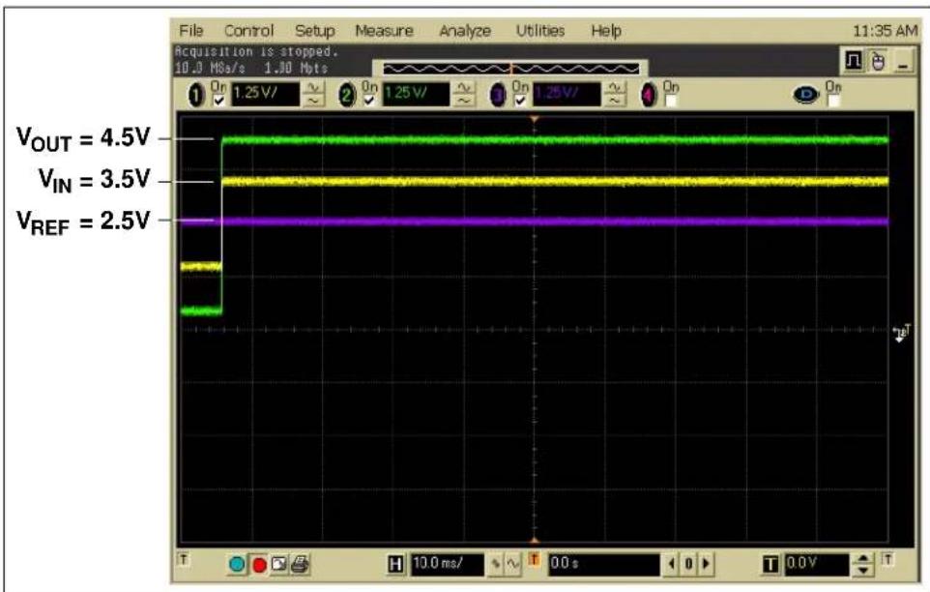Click the Print icon
The image size is (930, 592).
pyautogui.click(x=300, y=564)
